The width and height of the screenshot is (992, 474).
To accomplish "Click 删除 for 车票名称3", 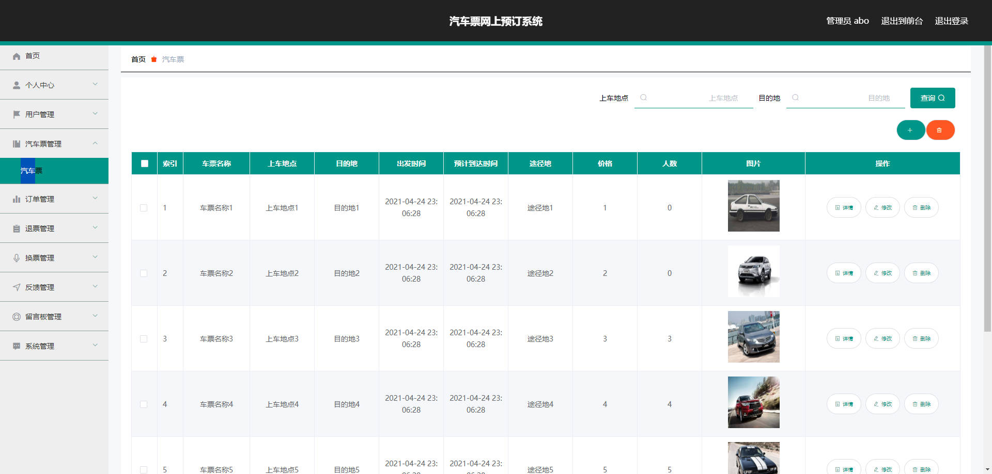I will 921,338.
